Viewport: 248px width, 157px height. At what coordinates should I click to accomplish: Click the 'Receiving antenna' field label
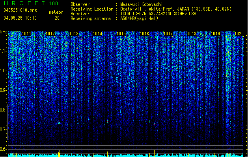pos(91,18)
